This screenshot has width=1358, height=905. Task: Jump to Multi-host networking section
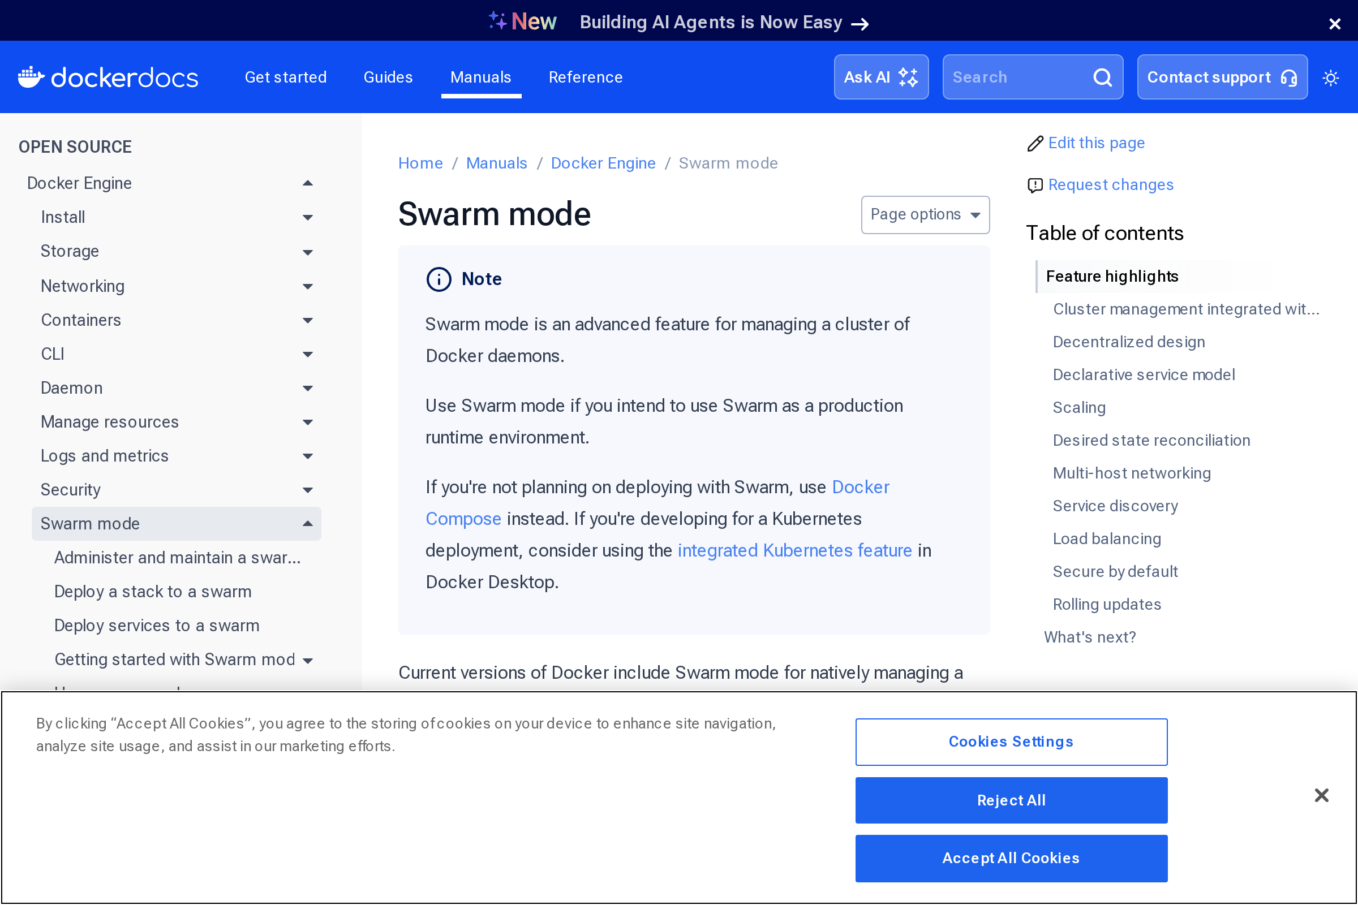(1132, 474)
